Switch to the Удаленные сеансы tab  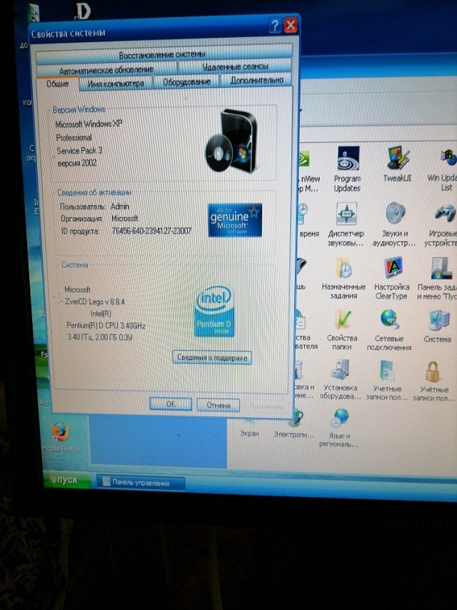point(235,67)
